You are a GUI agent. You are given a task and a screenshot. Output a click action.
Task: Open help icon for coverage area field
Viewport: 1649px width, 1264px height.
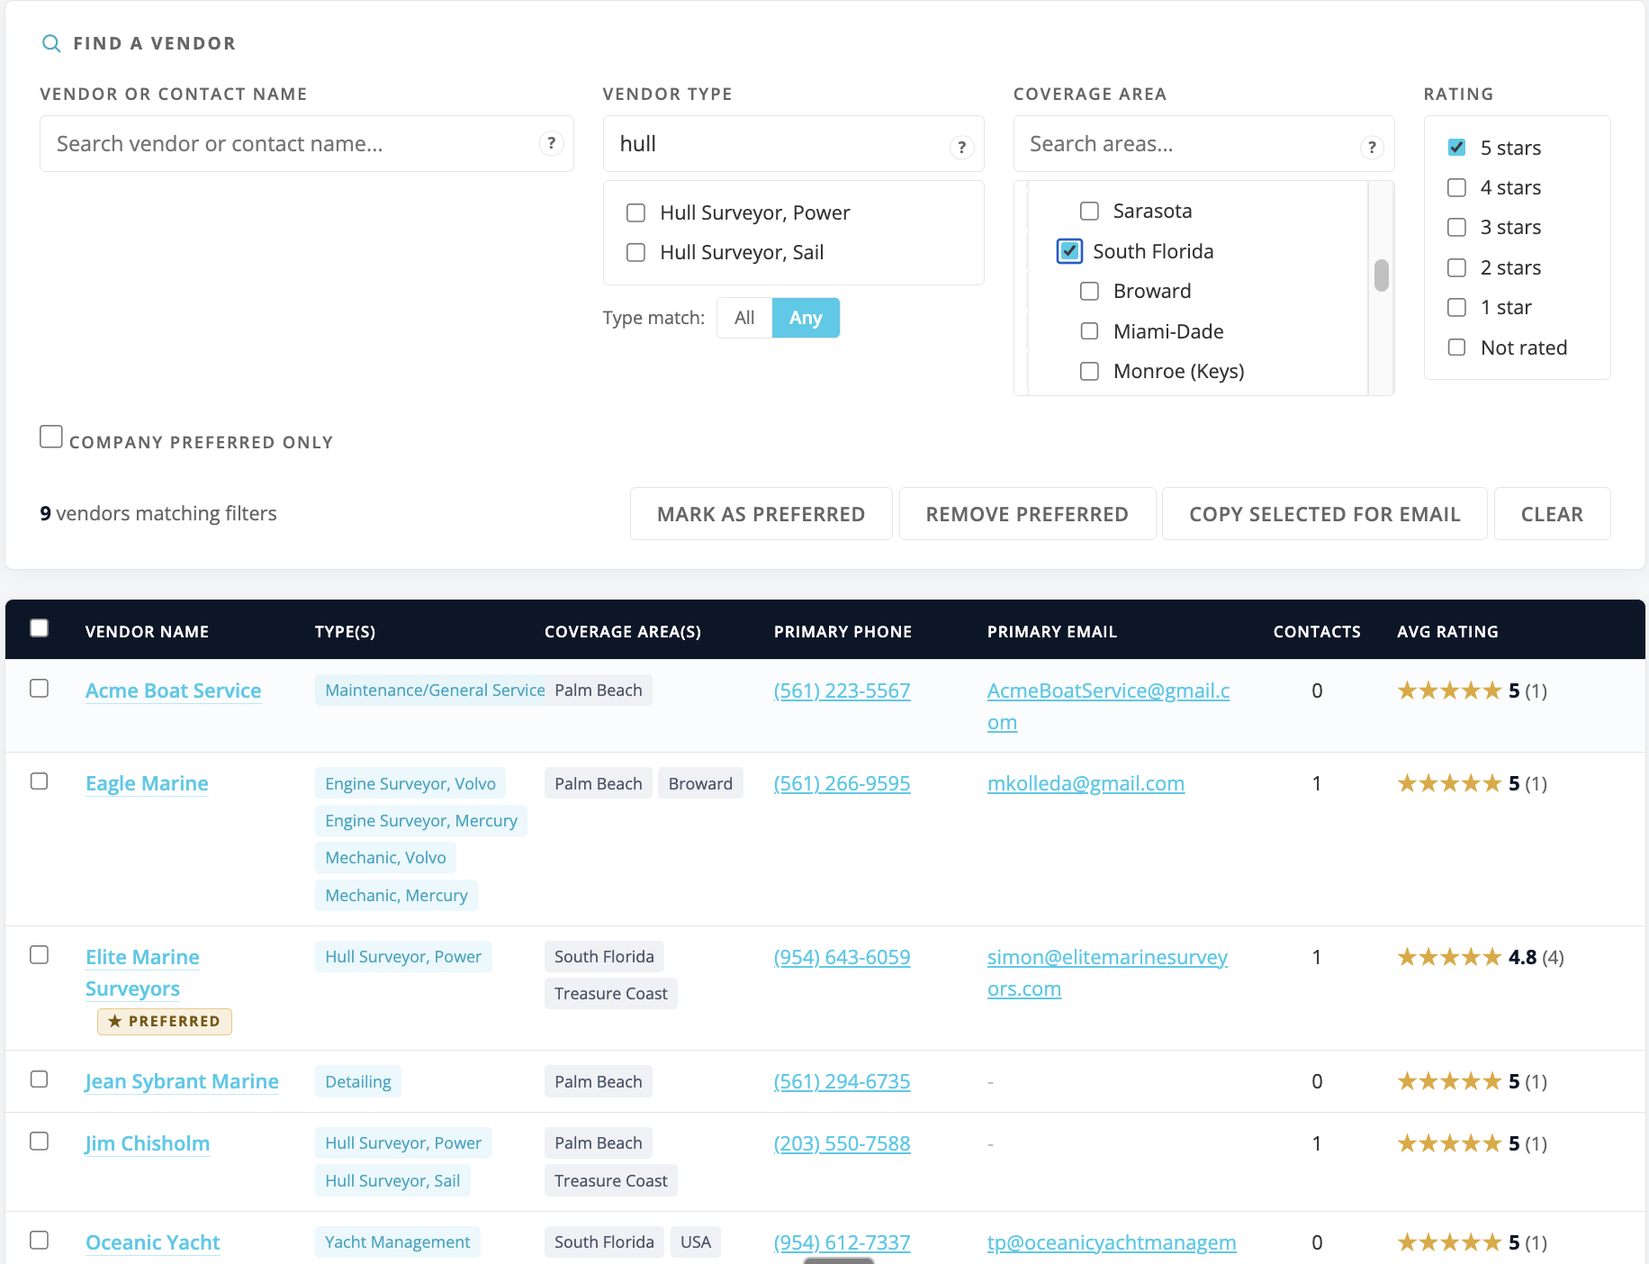pos(1371,147)
